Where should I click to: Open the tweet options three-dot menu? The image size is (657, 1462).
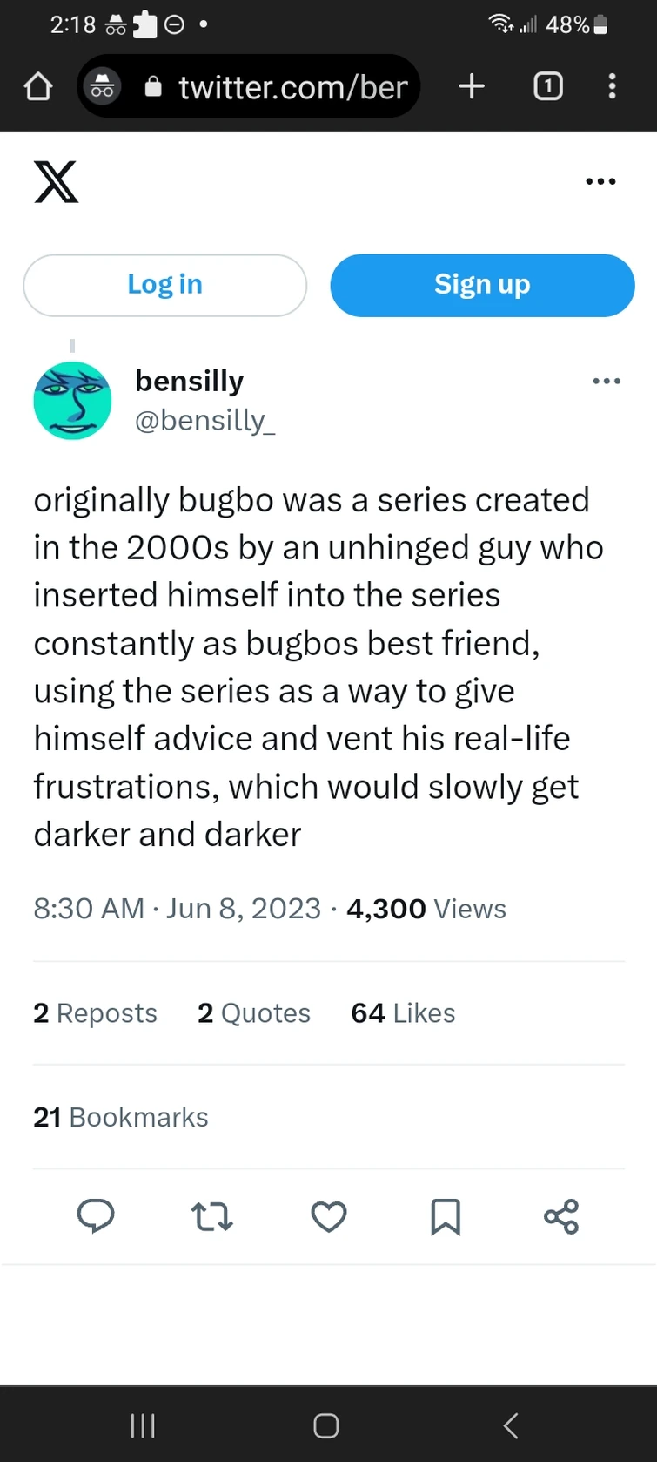606,381
